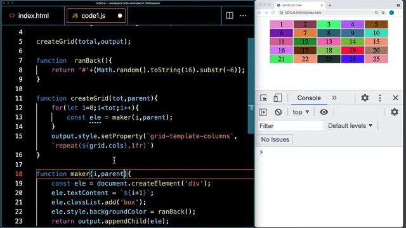Expand more DevTools tabs chevron

tap(334, 98)
